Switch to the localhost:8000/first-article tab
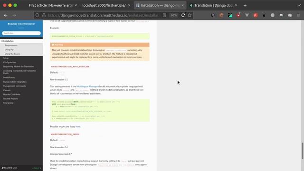Screen dimensions: 304x171 pyautogui.click(x=104, y=5)
